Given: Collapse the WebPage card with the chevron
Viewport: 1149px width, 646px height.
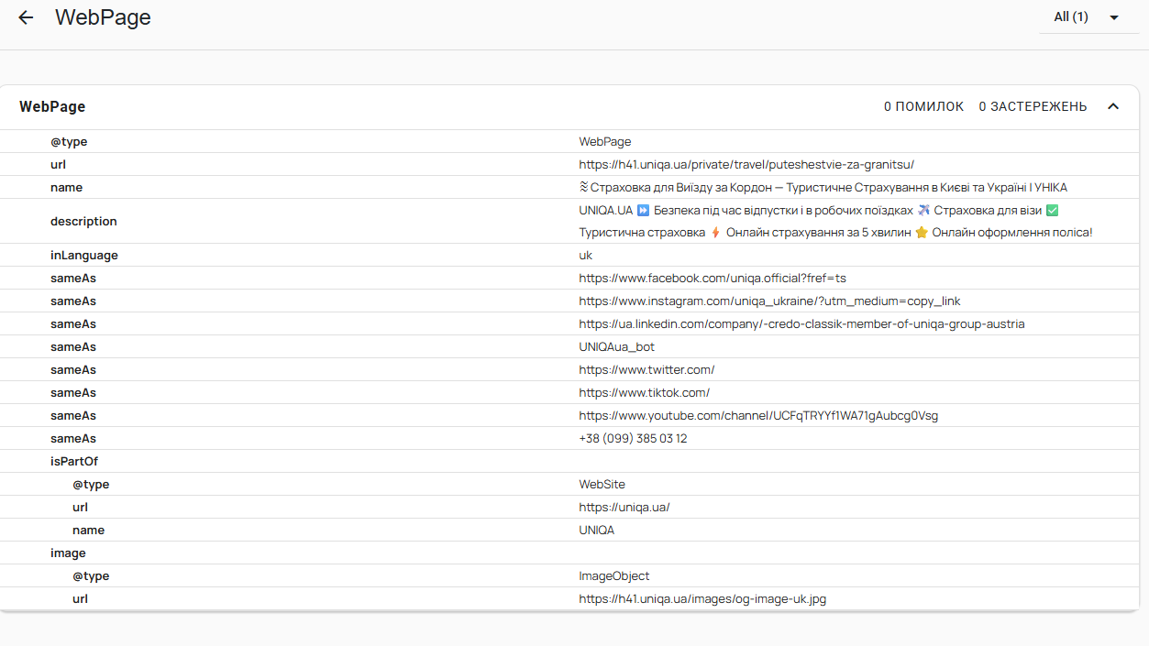Looking at the screenshot, I should coord(1113,106).
